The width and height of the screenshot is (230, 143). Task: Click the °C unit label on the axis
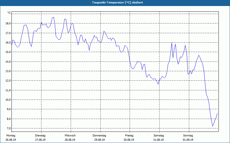click(9, 13)
